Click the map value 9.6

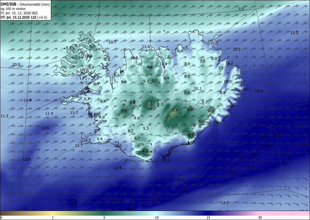[137, 118]
